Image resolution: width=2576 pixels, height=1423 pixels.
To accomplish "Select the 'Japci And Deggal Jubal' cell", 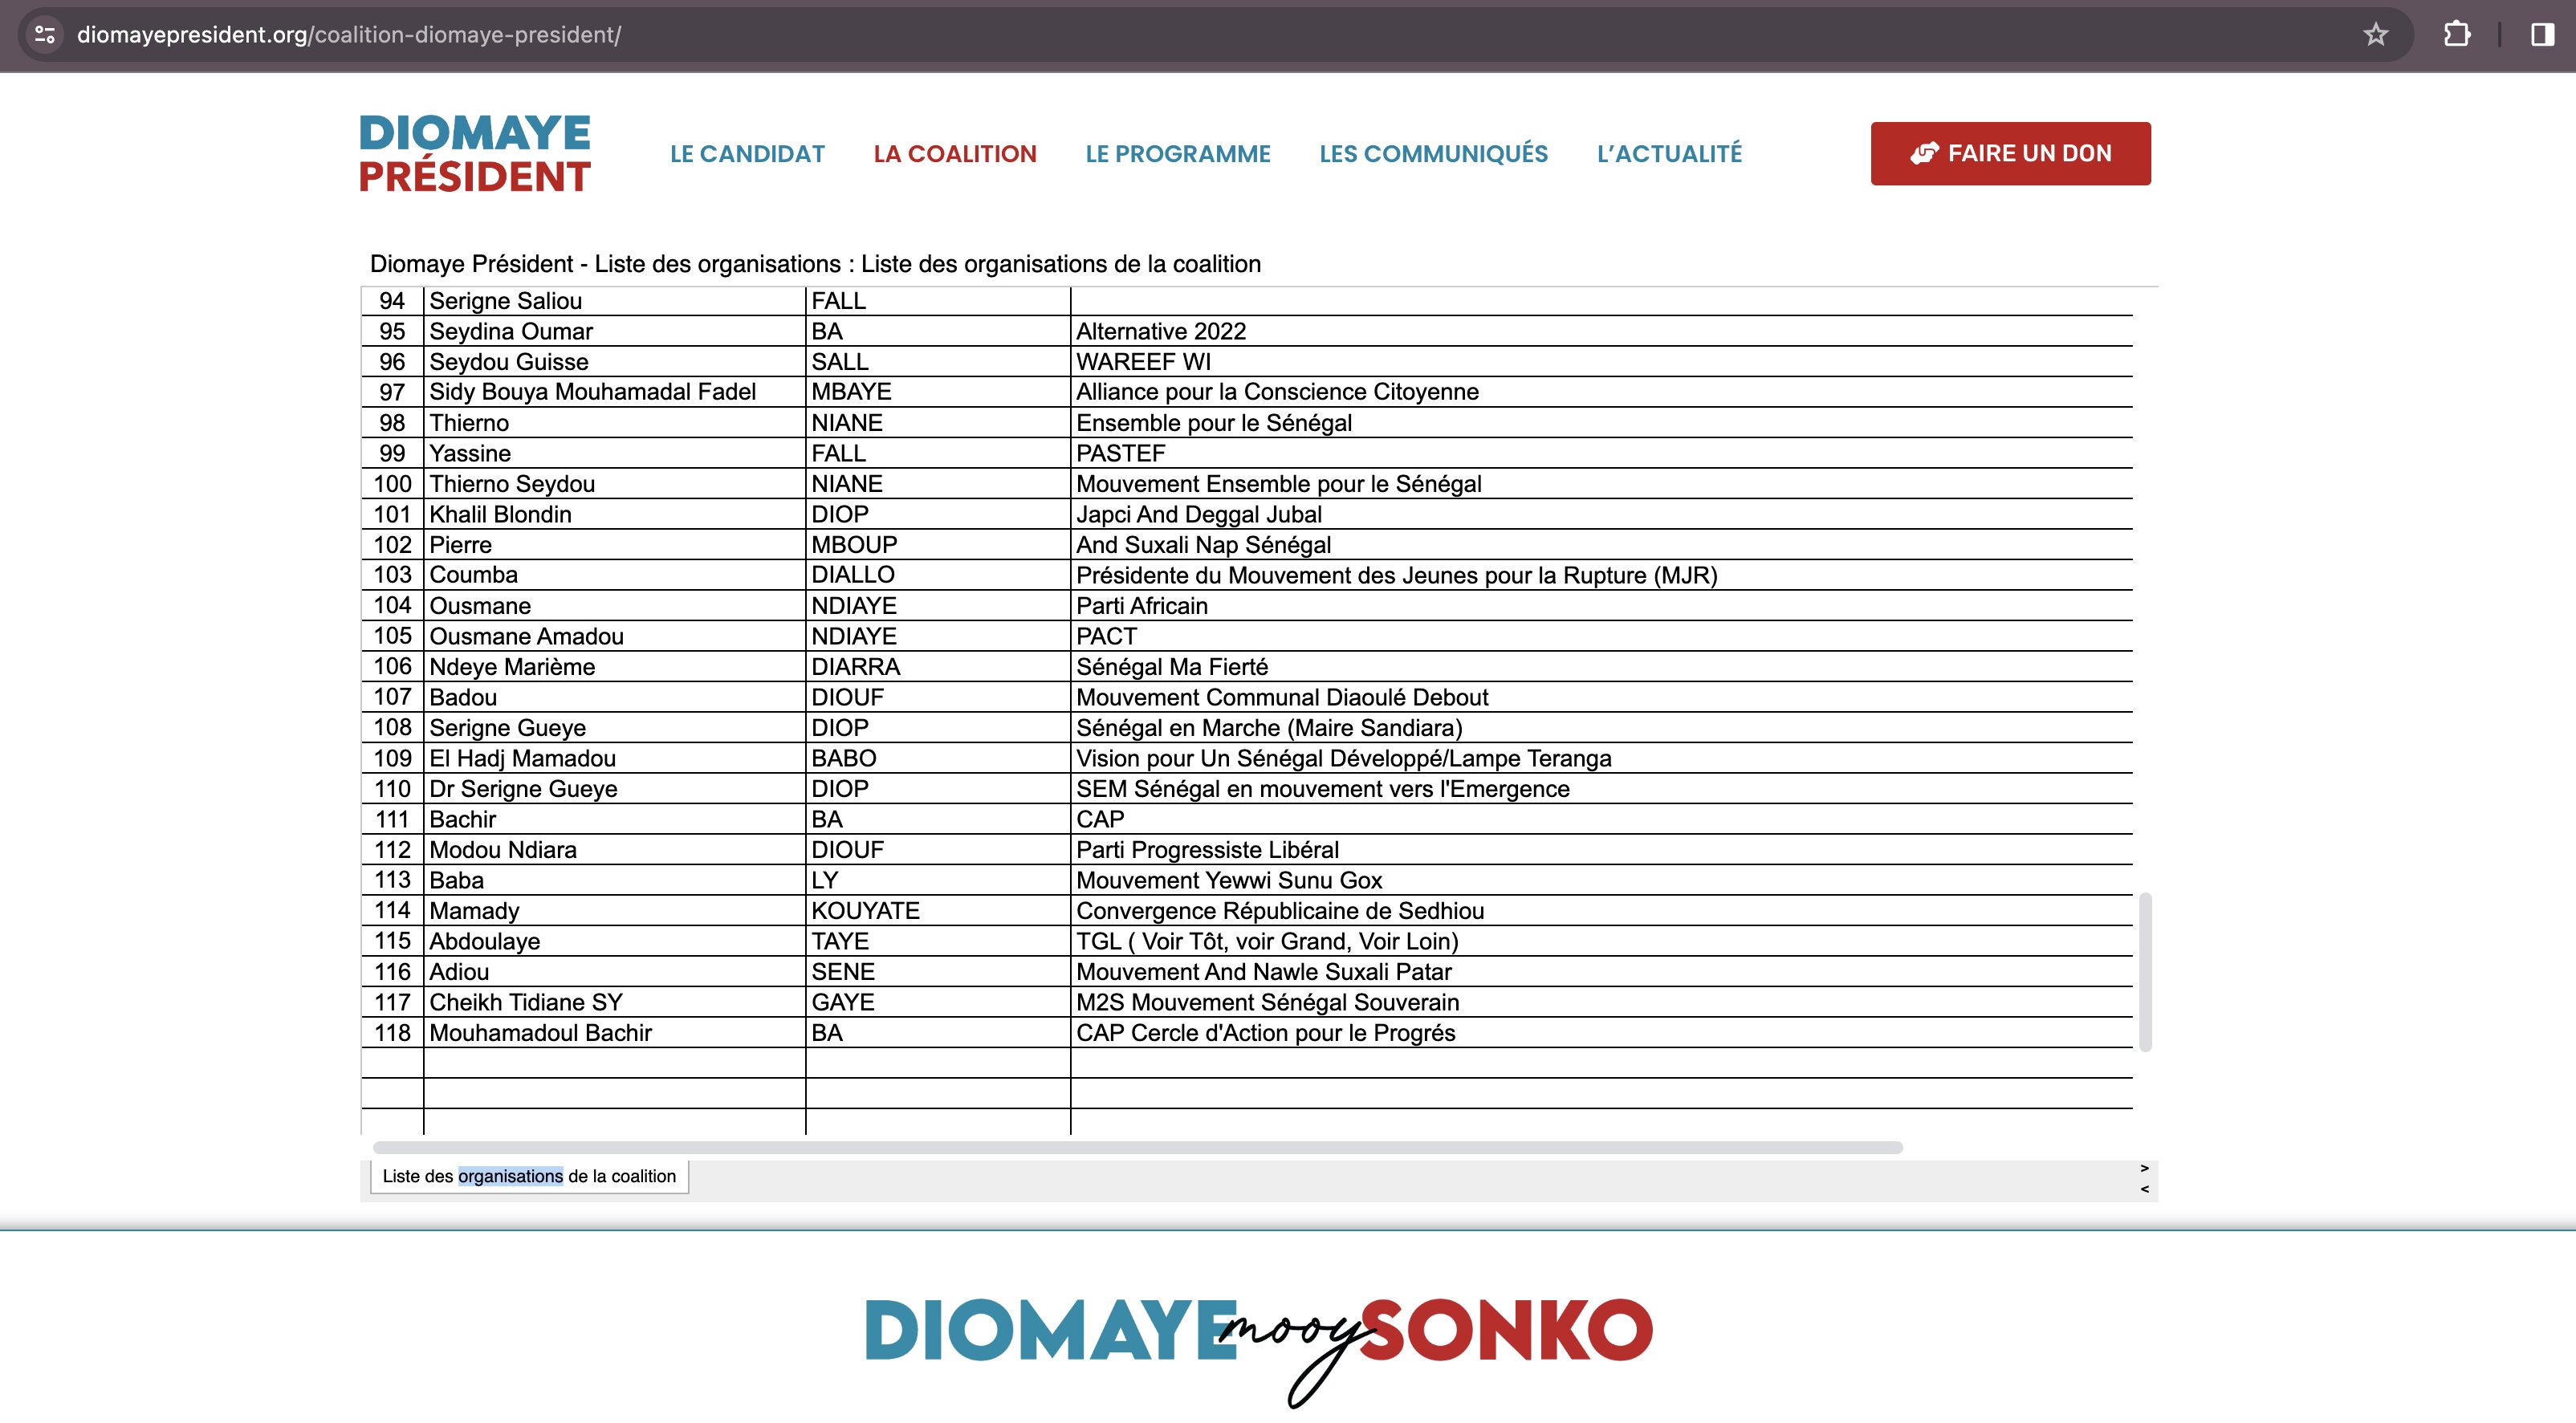I will (1601, 514).
